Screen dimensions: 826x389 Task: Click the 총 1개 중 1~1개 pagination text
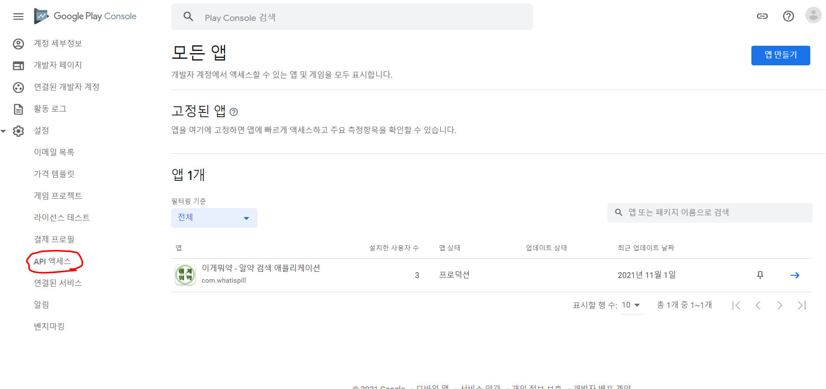[x=685, y=305]
